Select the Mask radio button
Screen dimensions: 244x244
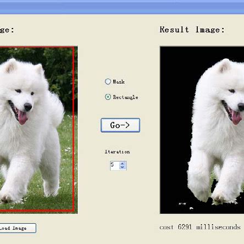pyautogui.click(x=108, y=81)
